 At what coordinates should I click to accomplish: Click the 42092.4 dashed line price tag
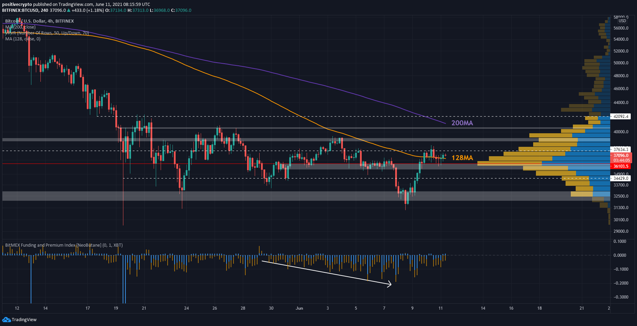pyautogui.click(x=621, y=117)
